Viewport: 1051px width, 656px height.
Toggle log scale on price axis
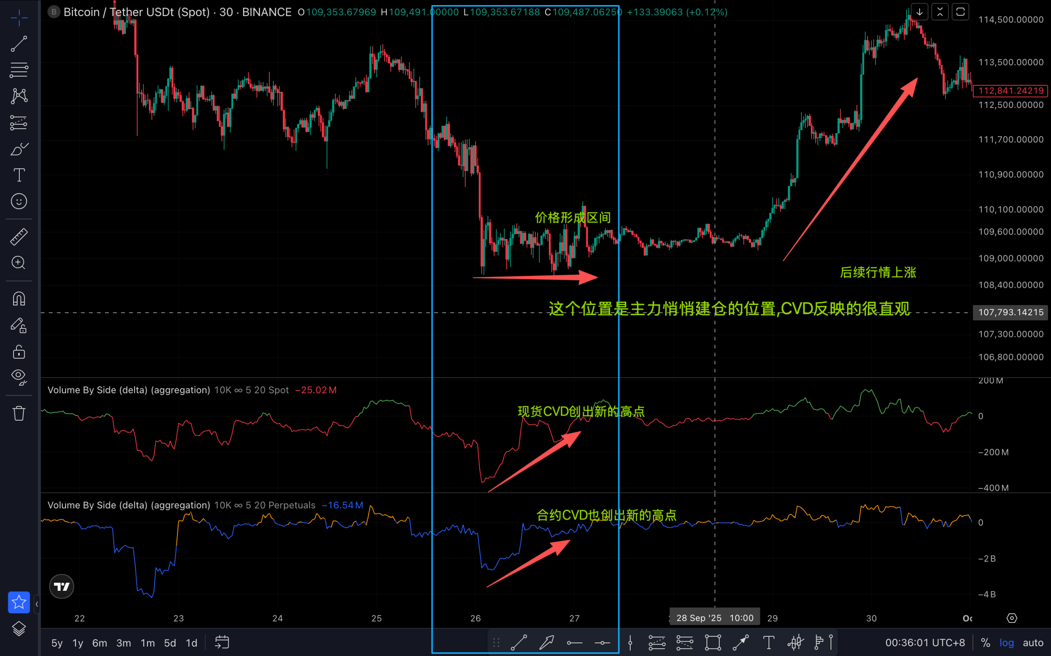pyautogui.click(x=1006, y=642)
